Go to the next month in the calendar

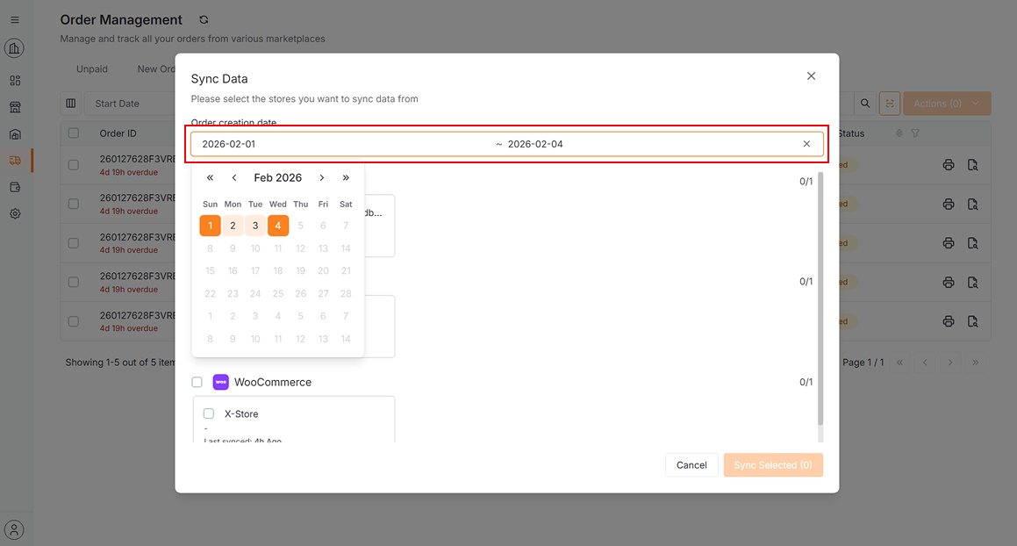click(321, 176)
